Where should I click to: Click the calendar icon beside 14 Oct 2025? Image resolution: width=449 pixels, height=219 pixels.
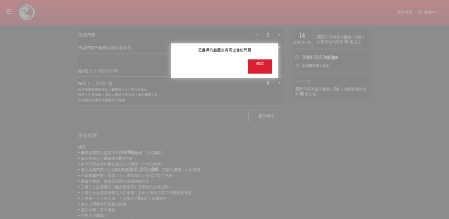pos(297,57)
